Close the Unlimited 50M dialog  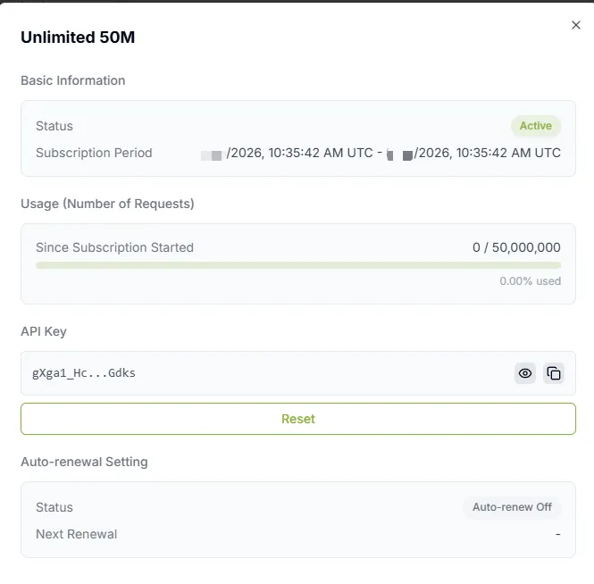[x=576, y=25]
